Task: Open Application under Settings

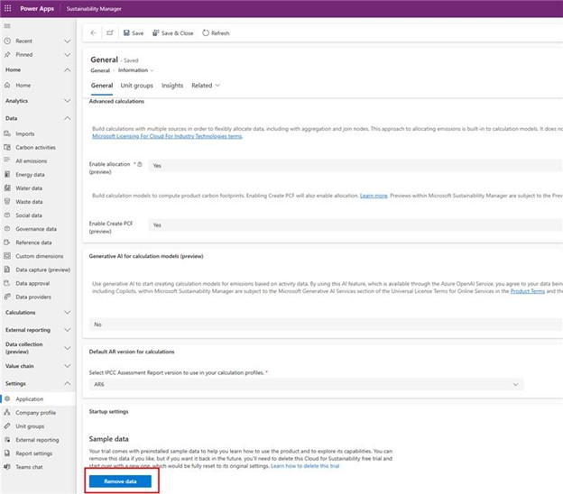Action: (x=38, y=399)
